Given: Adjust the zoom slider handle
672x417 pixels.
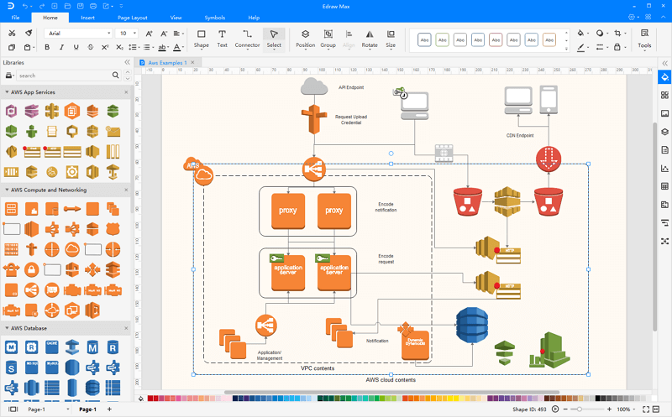Looking at the screenshot, I should (579, 409).
